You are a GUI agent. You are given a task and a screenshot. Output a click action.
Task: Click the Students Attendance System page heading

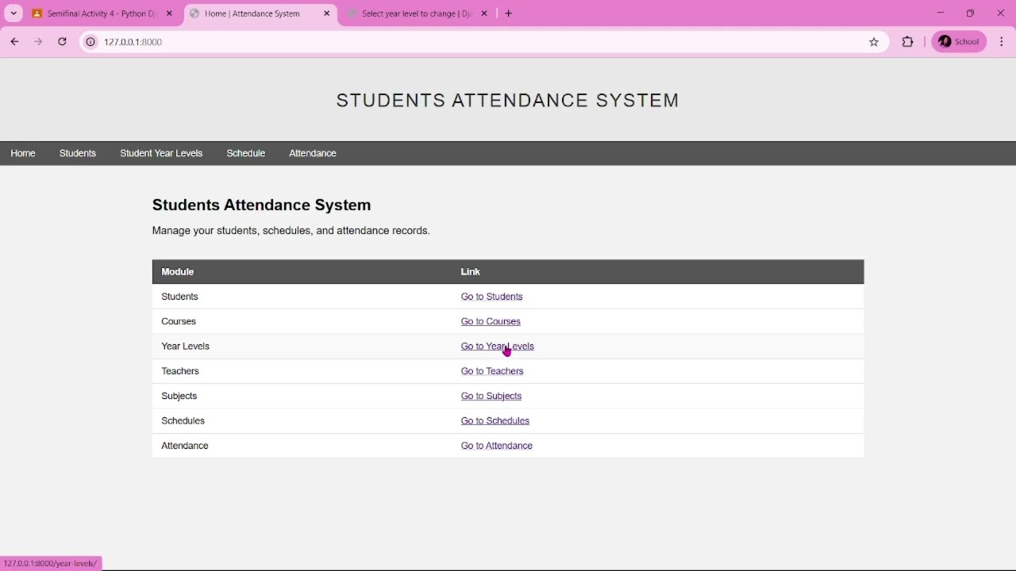click(x=262, y=205)
